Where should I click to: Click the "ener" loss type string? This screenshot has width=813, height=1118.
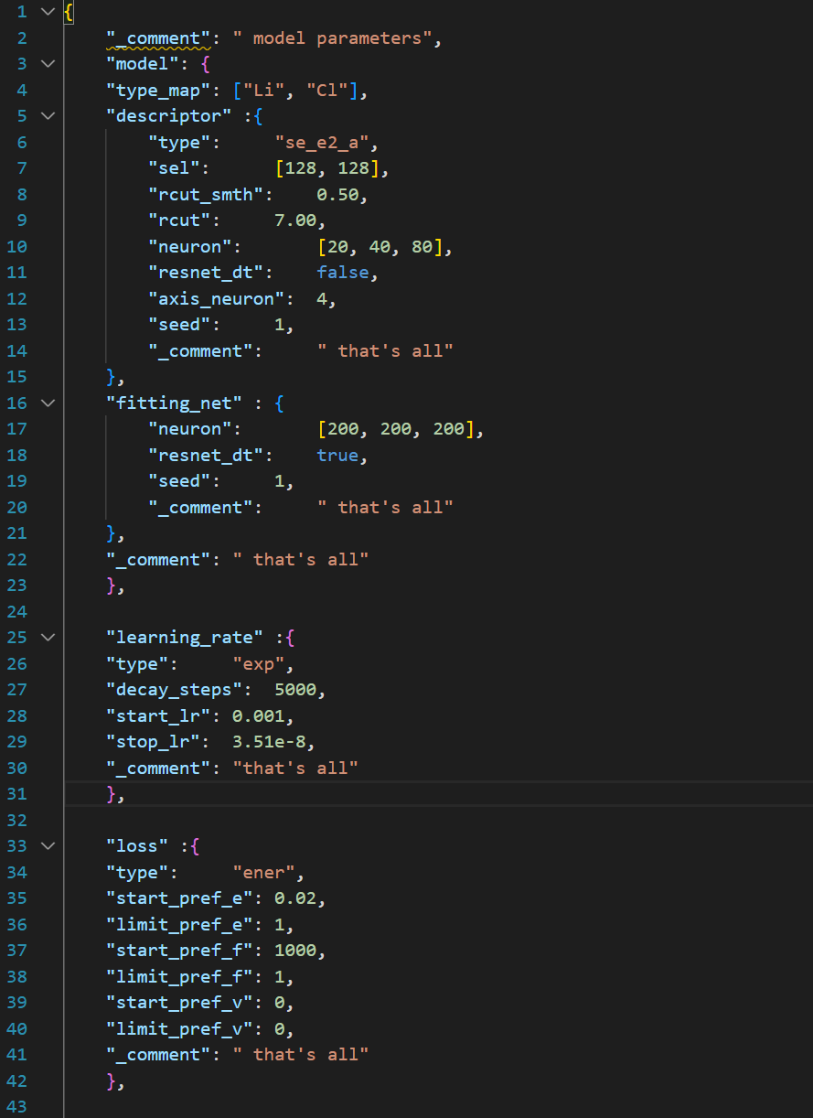(x=268, y=872)
